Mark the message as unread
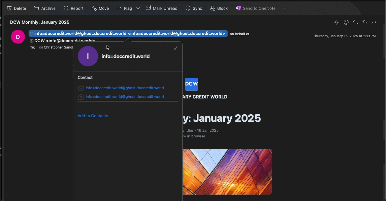 pos(162,8)
